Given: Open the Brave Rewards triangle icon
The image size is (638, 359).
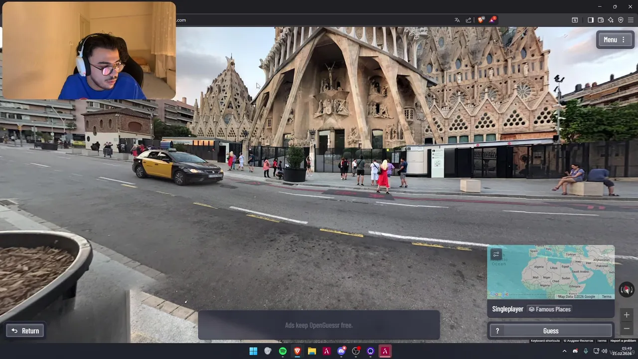Looking at the screenshot, I should coord(492,20).
